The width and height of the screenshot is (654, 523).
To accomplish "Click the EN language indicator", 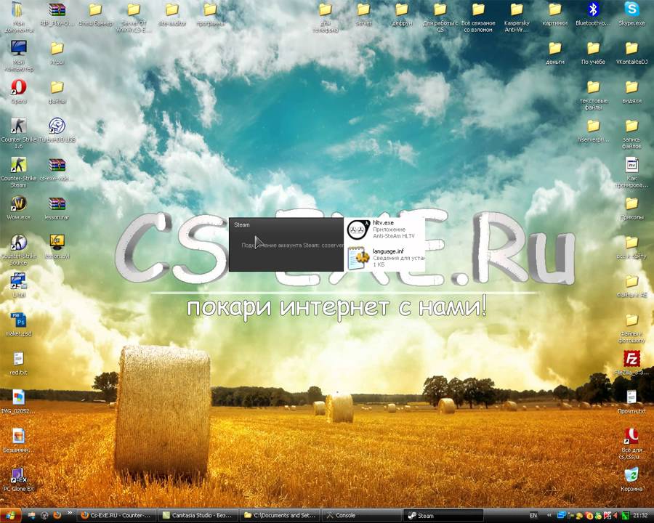I will pos(533,516).
